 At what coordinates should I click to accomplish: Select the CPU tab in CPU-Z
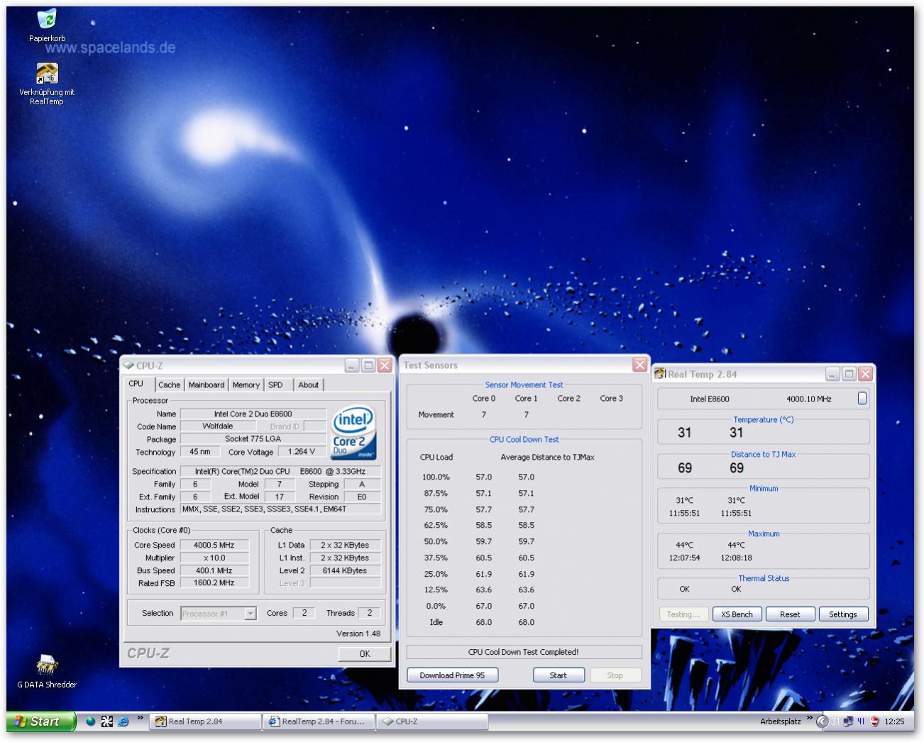click(x=136, y=384)
